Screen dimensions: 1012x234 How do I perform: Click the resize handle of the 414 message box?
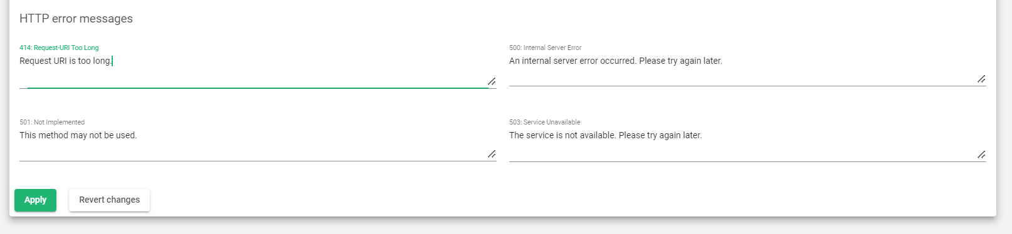click(492, 81)
